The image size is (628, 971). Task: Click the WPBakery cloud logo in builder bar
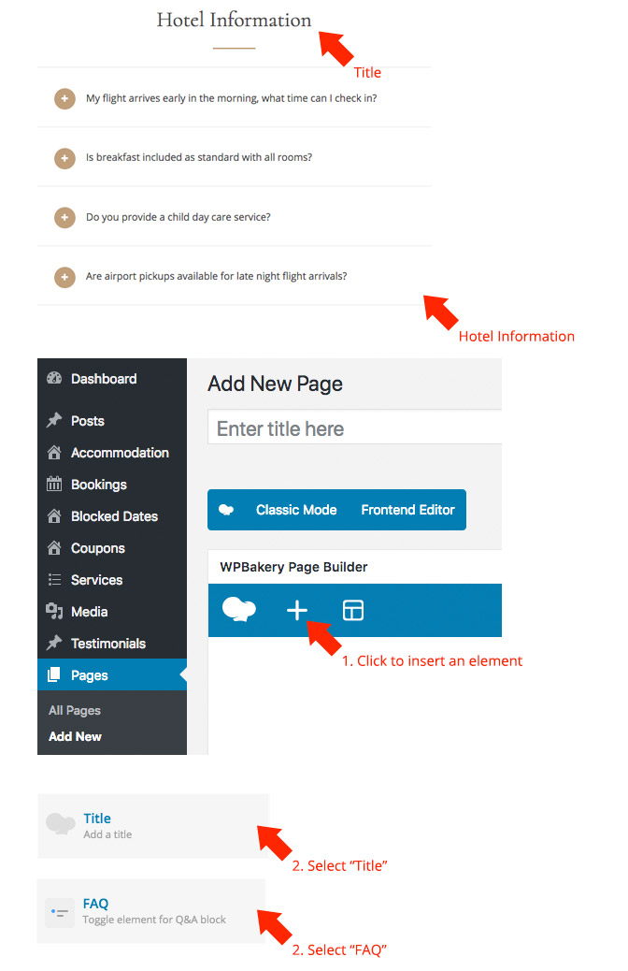pyautogui.click(x=239, y=609)
